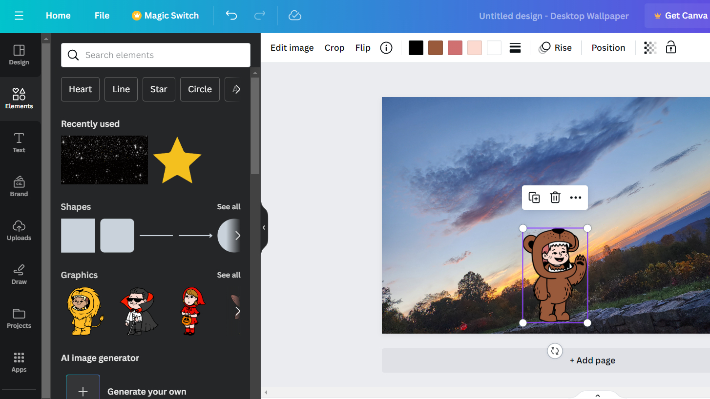The height and width of the screenshot is (399, 710).
Task: Click the bear costume graphic on the canvas
Action: [x=555, y=276]
